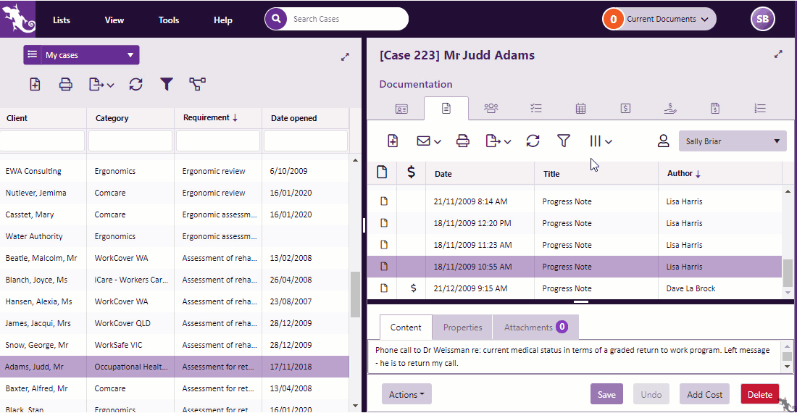Print the selected document in Documentation panel
This screenshot has height=413, width=797.
tap(463, 141)
